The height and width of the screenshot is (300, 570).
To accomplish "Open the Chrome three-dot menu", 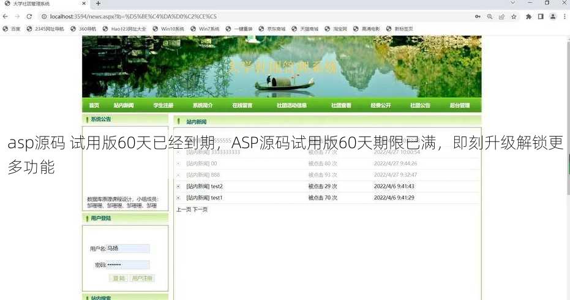I will pos(564,17).
